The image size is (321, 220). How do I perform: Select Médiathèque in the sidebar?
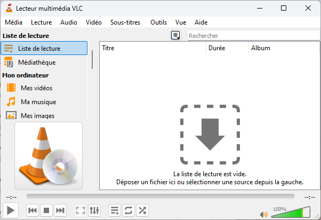coord(44,62)
